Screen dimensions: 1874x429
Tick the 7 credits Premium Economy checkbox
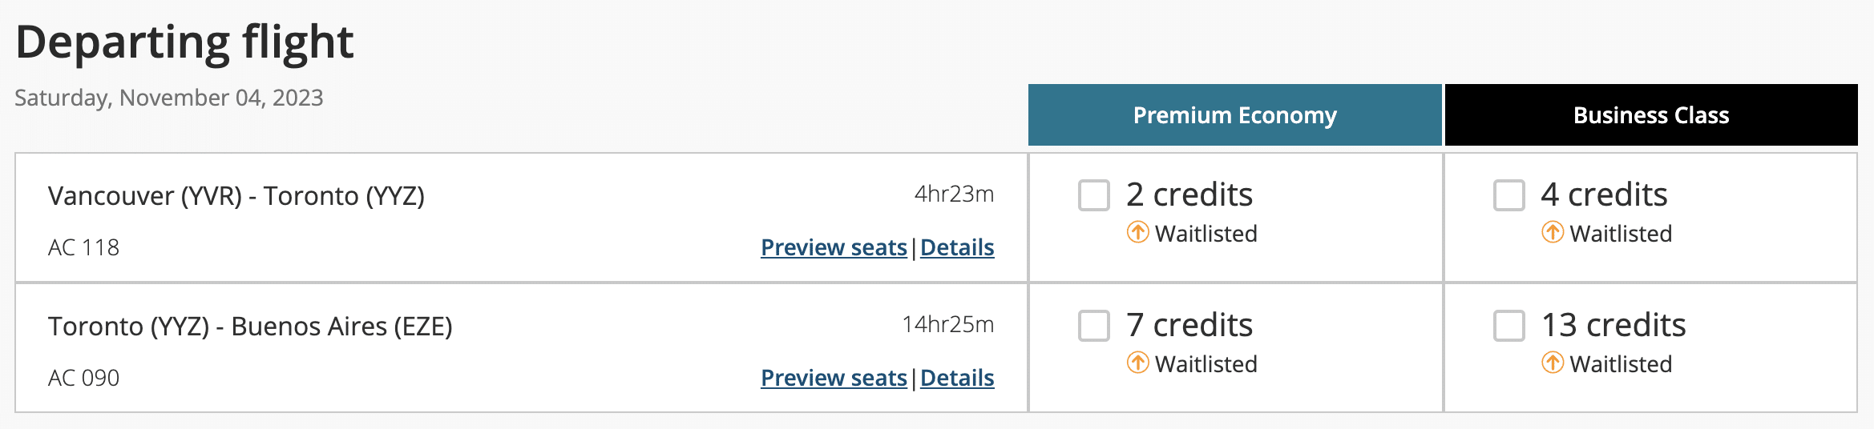pyautogui.click(x=1094, y=326)
